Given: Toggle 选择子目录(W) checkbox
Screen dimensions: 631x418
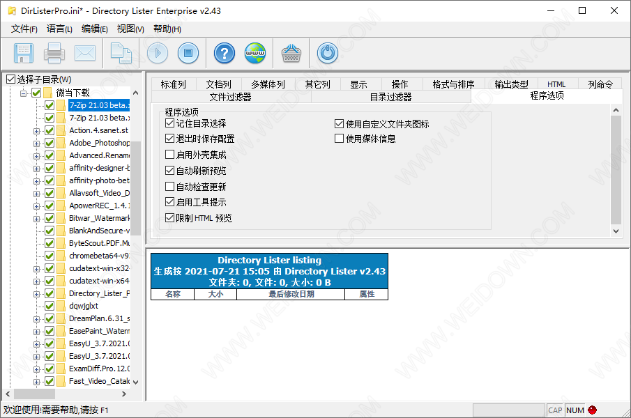Looking at the screenshot, I should click(11, 79).
